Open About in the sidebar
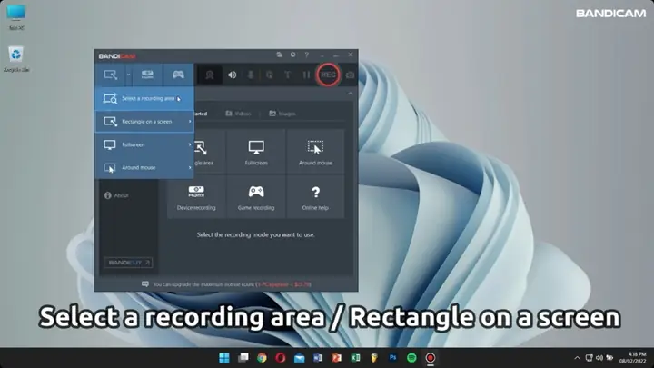654x368 pixels. pyautogui.click(x=116, y=195)
